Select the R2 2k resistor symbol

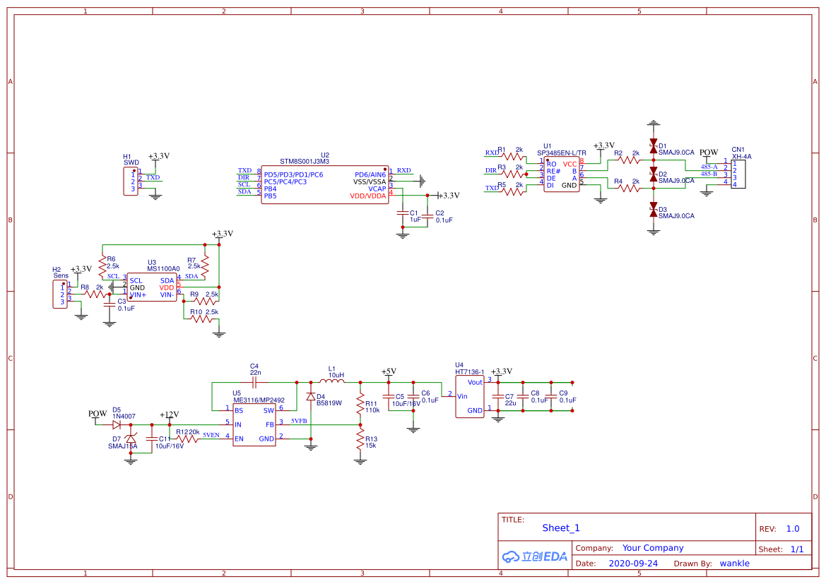[630, 160]
